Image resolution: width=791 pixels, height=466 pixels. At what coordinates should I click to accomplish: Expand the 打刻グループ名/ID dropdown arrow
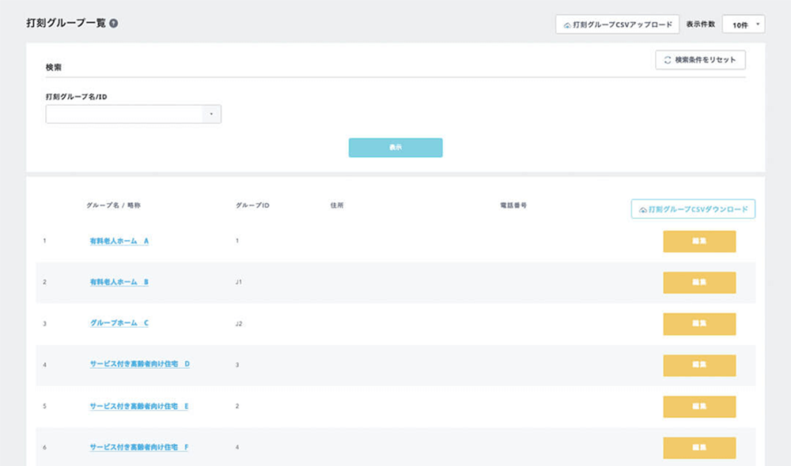tap(212, 115)
